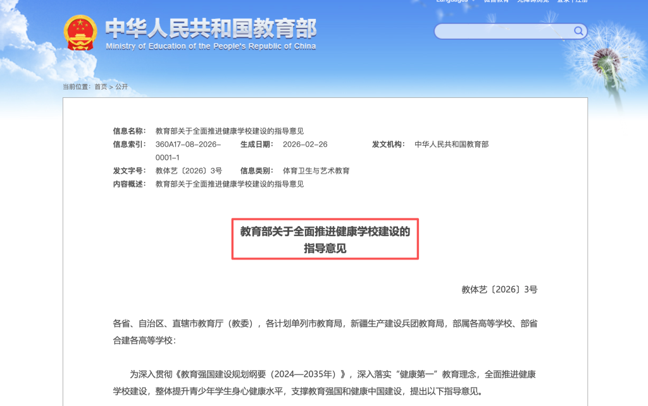Click 发文机构 value 中华人民共和国教育部
The width and height of the screenshot is (648, 406).
(451, 144)
